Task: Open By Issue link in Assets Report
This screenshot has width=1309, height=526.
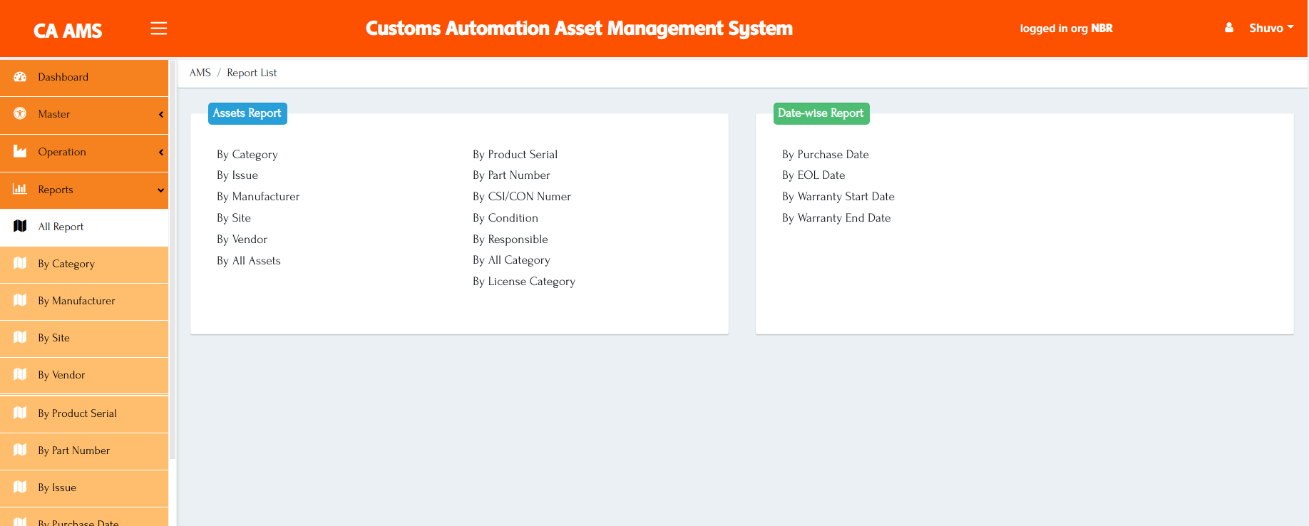Action: [x=237, y=175]
